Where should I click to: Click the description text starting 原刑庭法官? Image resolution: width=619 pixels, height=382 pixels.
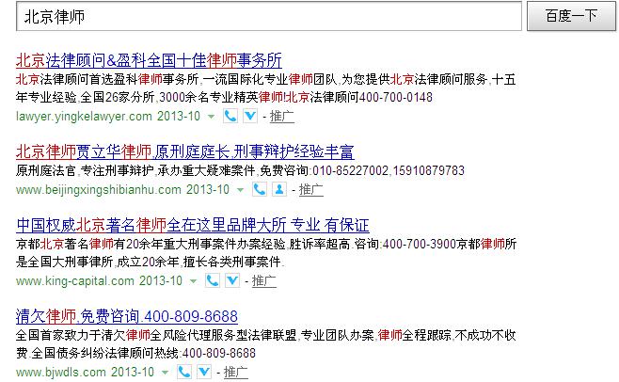click(x=240, y=170)
